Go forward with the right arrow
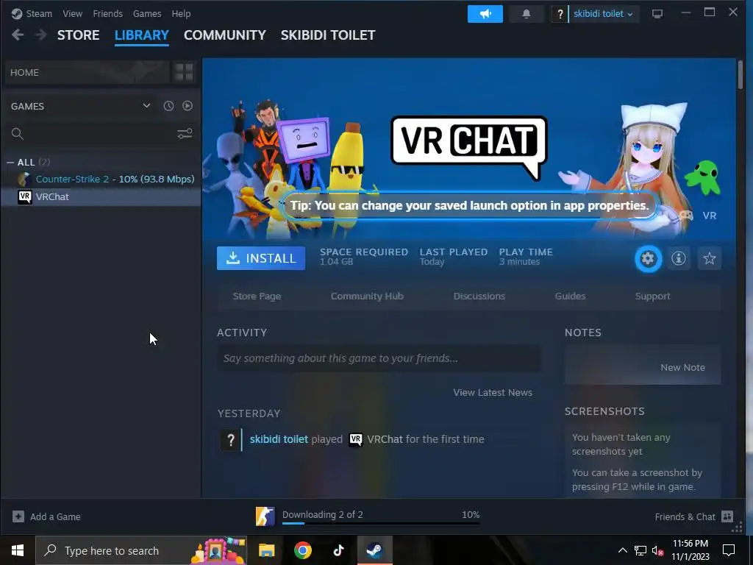This screenshot has height=565, width=753. click(41, 35)
